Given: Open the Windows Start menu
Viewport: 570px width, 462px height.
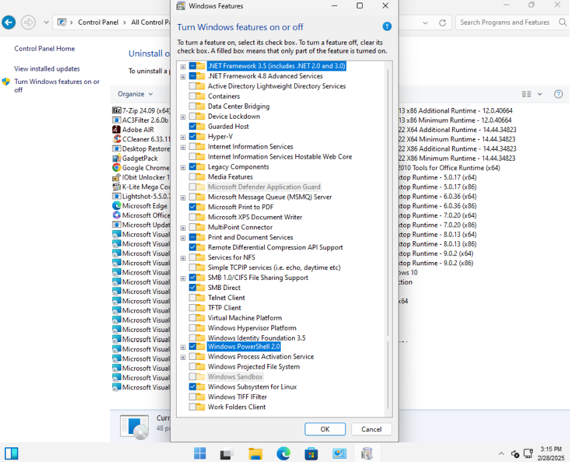Looking at the screenshot, I should [x=200, y=453].
